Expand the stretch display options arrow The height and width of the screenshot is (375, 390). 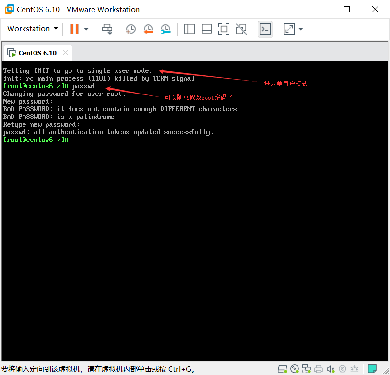coord(301,29)
